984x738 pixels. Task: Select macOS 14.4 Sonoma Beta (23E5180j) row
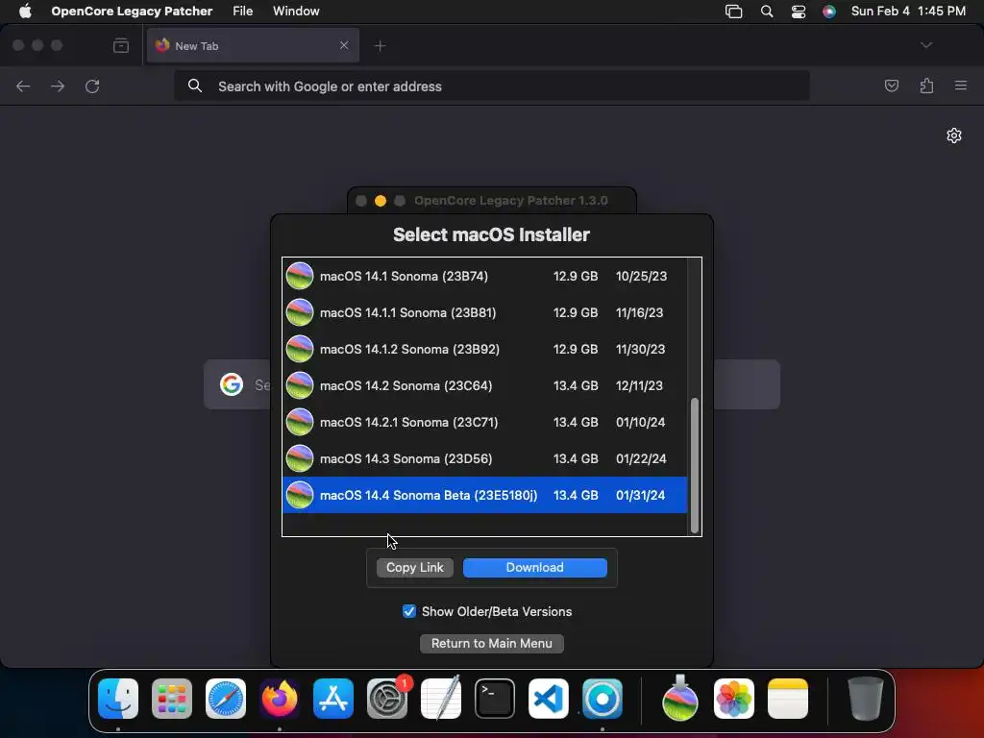click(x=484, y=495)
